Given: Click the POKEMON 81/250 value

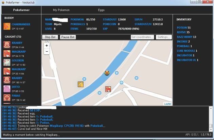Looking at the screenshot, I should (91, 19).
